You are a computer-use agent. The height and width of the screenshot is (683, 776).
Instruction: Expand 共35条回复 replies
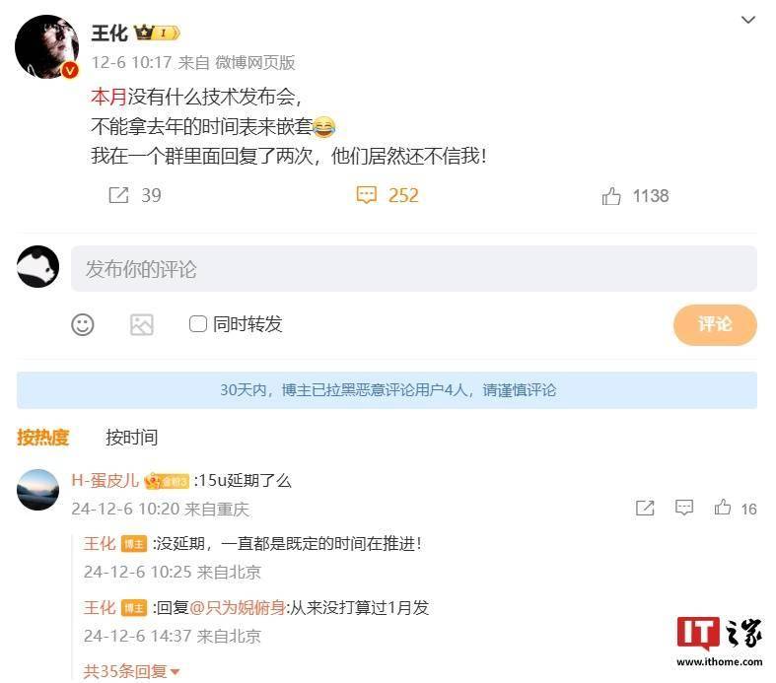[131, 671]
